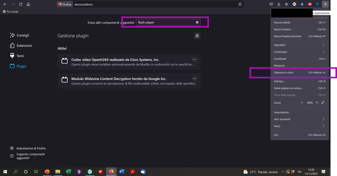Open the Downloads toolbar icon
This screenshot has width=337, height=176.
tap(279, 4)
